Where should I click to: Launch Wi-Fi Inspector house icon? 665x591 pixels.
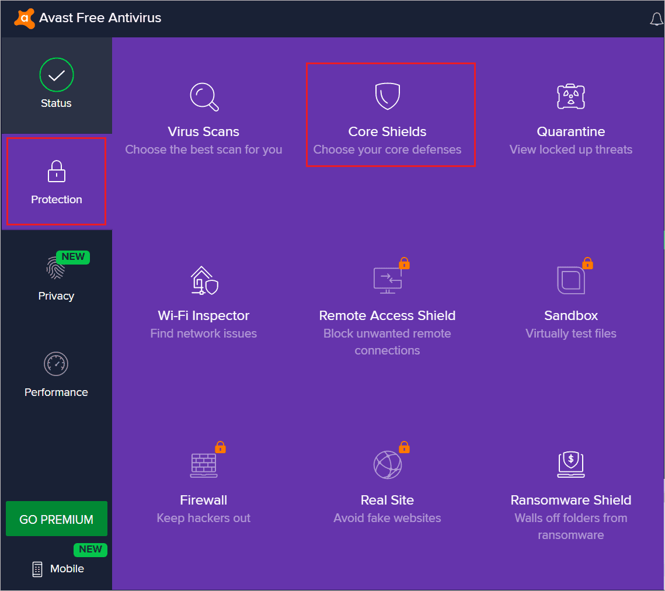[x=204, y=280]
